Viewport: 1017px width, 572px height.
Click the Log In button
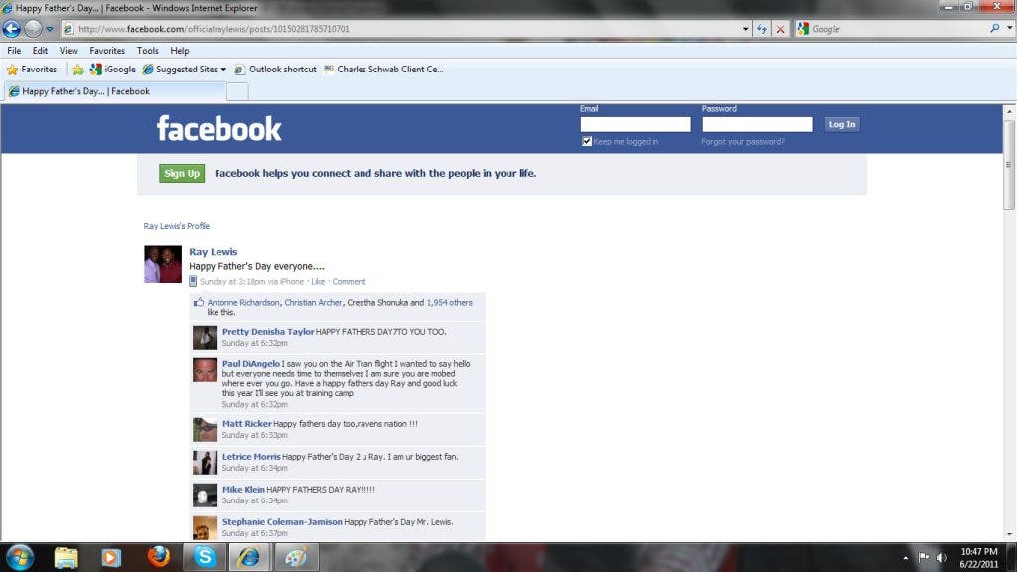(842, 124)
